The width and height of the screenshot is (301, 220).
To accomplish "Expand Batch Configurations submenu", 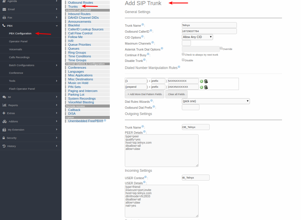I will coord(57,65).
